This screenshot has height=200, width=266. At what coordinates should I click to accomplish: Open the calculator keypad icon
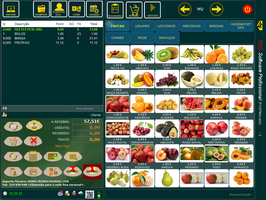[x=33, y=156]
